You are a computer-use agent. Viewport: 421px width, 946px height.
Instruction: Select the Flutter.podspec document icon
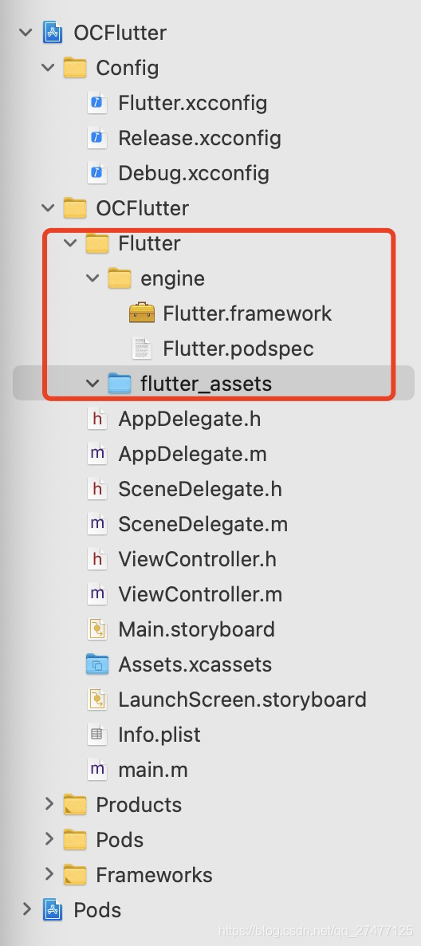(x=142, y=348)
